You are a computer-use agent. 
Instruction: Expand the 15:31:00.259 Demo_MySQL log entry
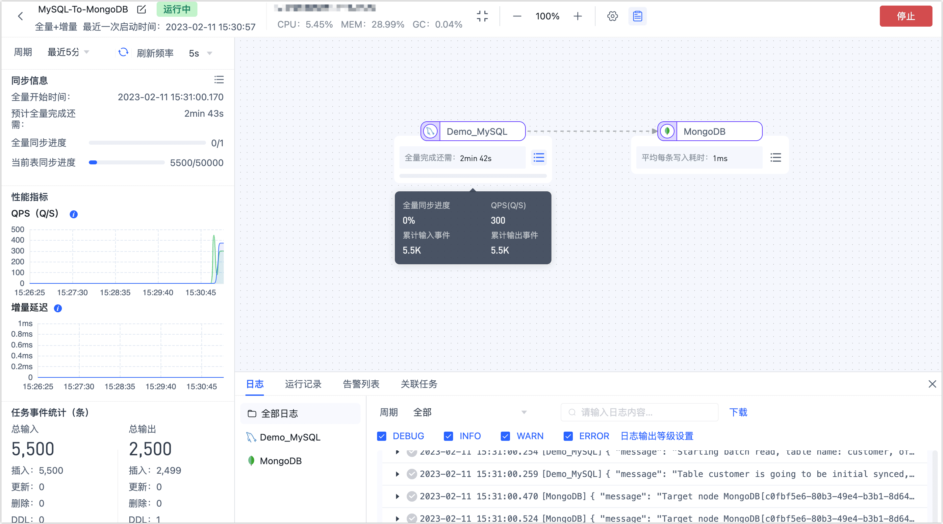tap(397, 474)
